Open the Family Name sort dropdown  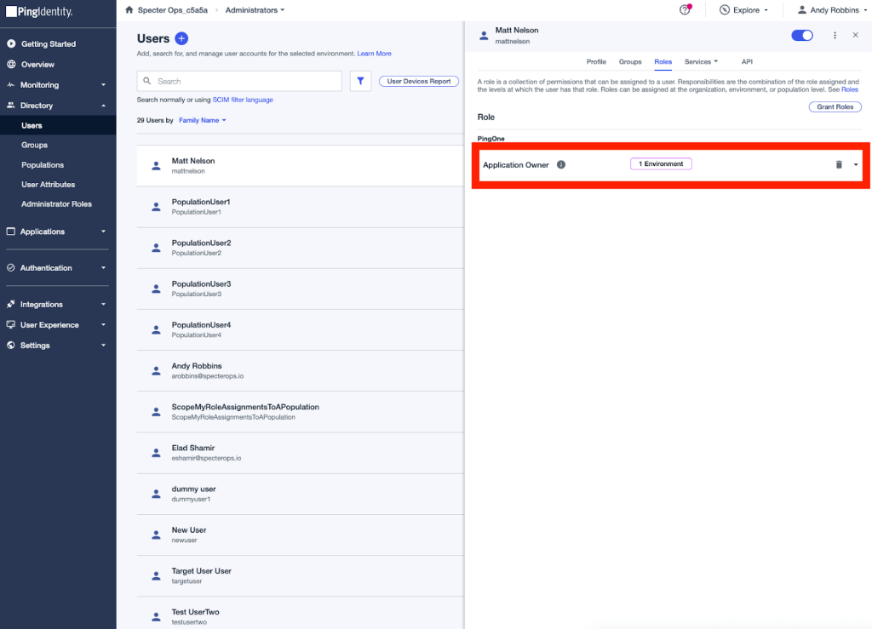pos(202,120)
